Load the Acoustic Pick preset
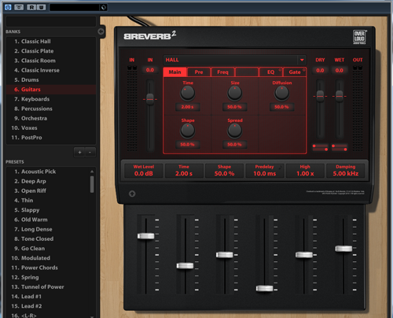The width and height of the screenshot is (393, 318). point(48,172)
